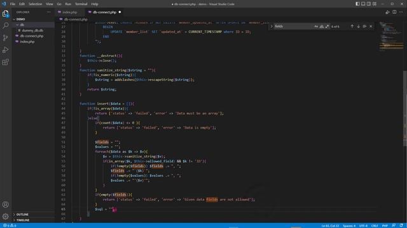Open notifications bell in status bar
This screenshot has height=228, width=407.
401,225
